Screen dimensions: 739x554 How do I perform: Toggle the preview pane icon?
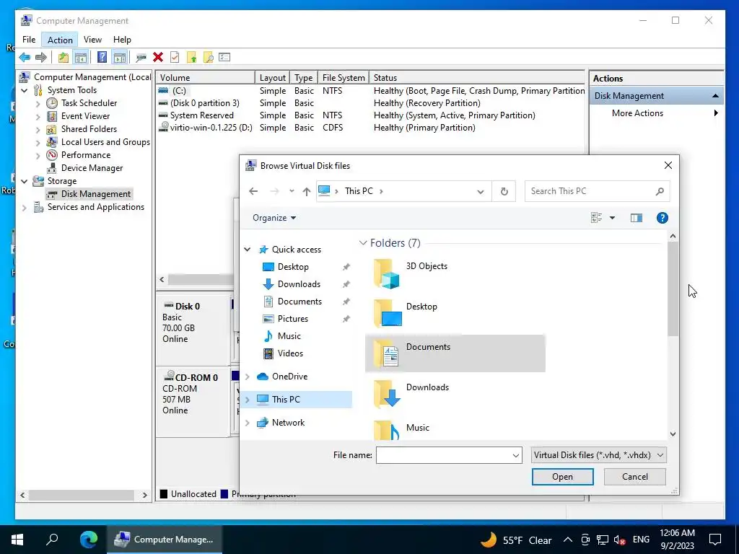pos(637,218)
